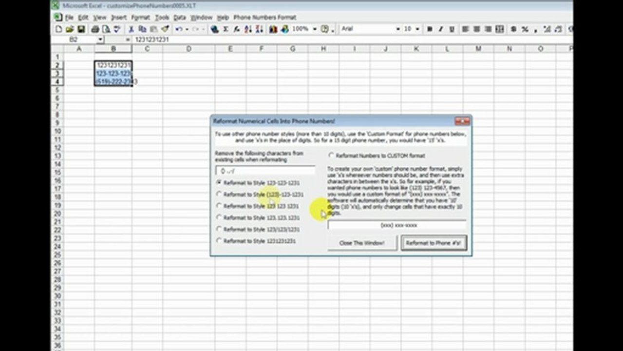
Task: Click the Insert Hyperlink globe icon
Action: 214,29
